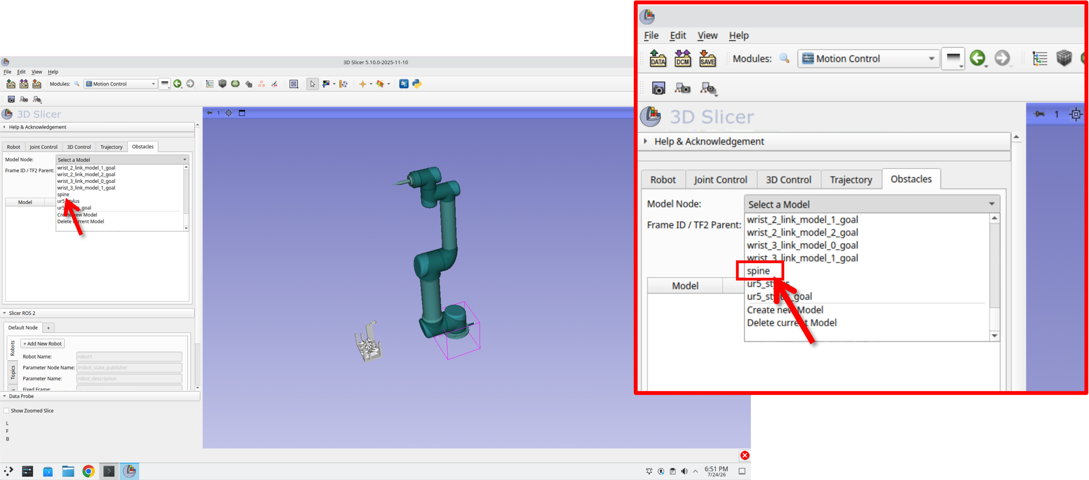Viewport: 1089px width, 480px height.
Task: Open the crosshair options dropdown arrow
Action: 371,84
